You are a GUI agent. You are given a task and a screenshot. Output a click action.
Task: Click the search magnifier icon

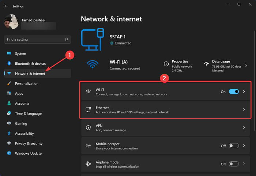(x=66, y=39)
